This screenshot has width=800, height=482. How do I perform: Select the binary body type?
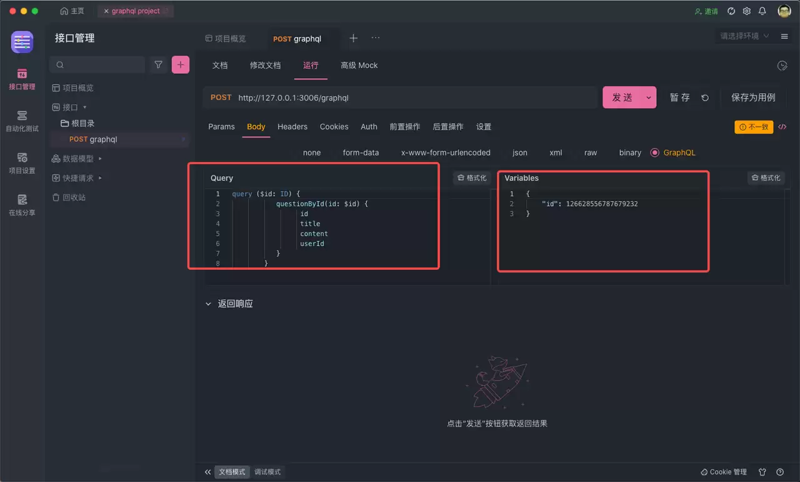coord(630,152)
